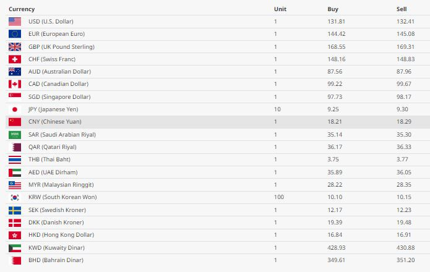The height and width of the screenshot is (272, 430).
Task: Click the SGD (Singapore Dollar) label
Action: (x=59, y=96)
